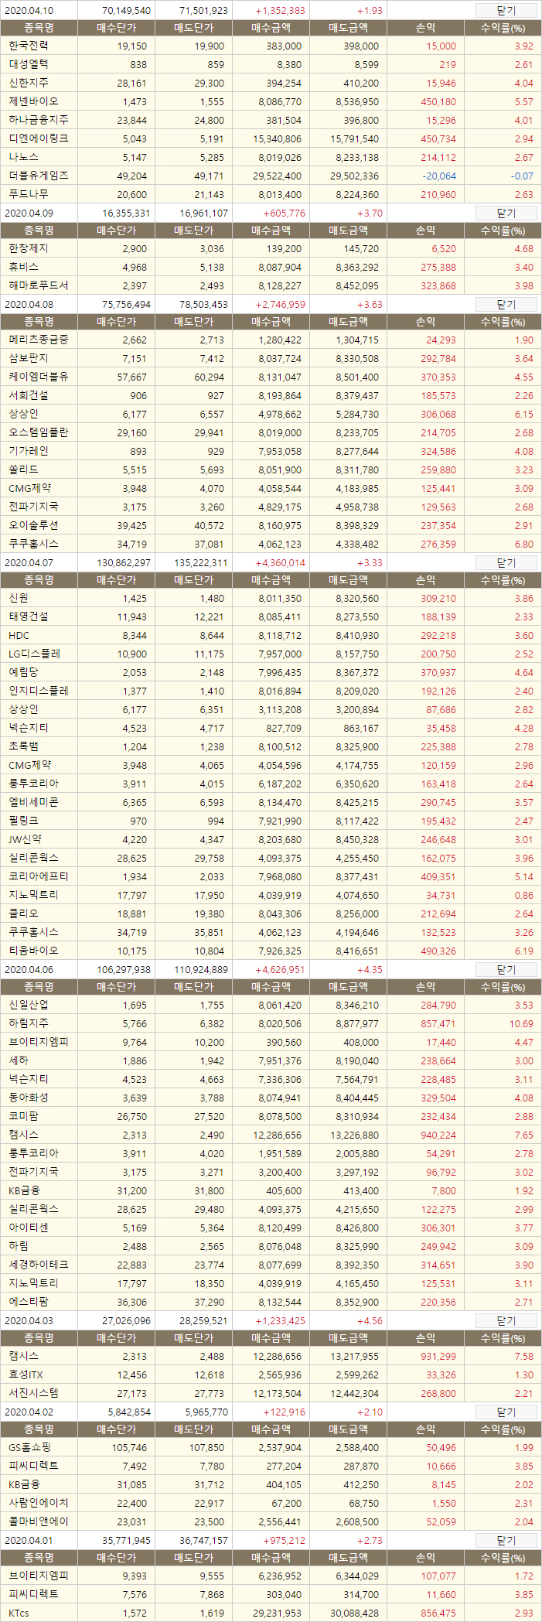Click the 필링크 stock name
This screenshot has height=1622, width=542.
(x=23, y=821)
